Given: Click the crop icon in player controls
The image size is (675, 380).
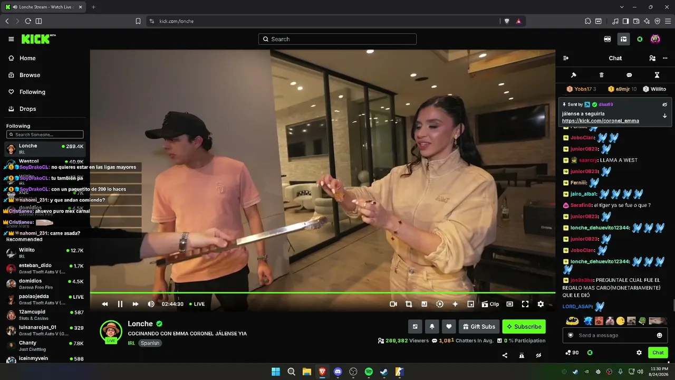Looking at the screenshot, I should [409, 304].
